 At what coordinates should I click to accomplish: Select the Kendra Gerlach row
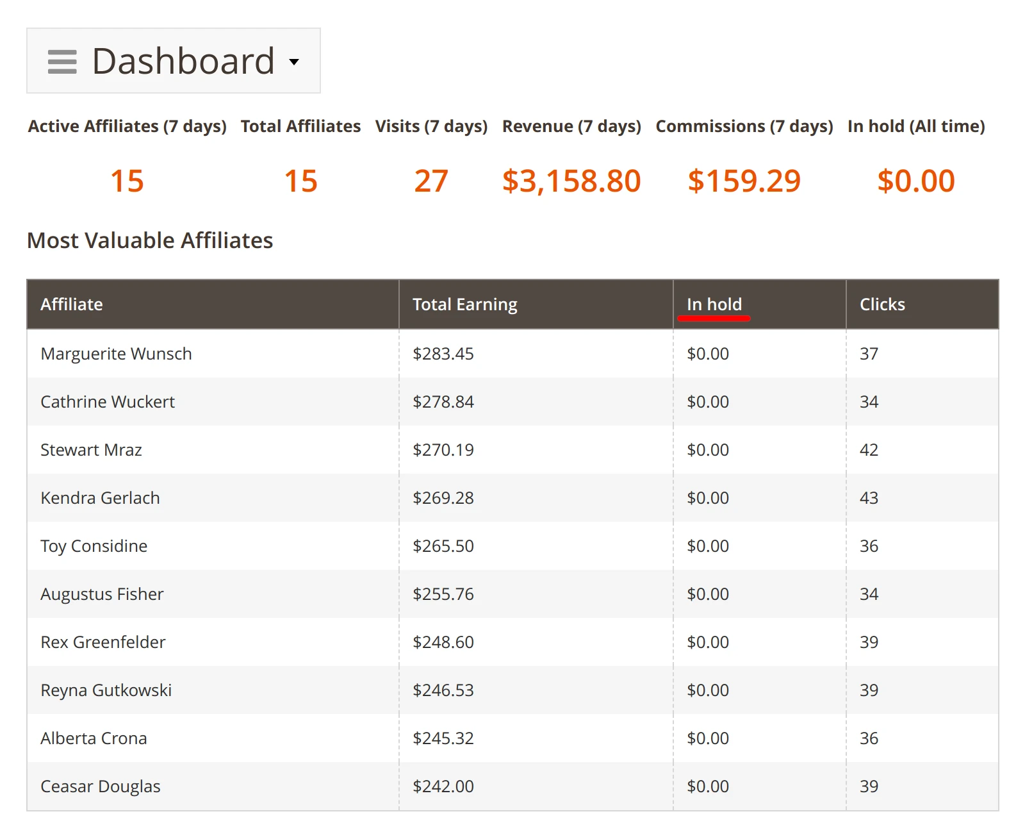point(100,498)
